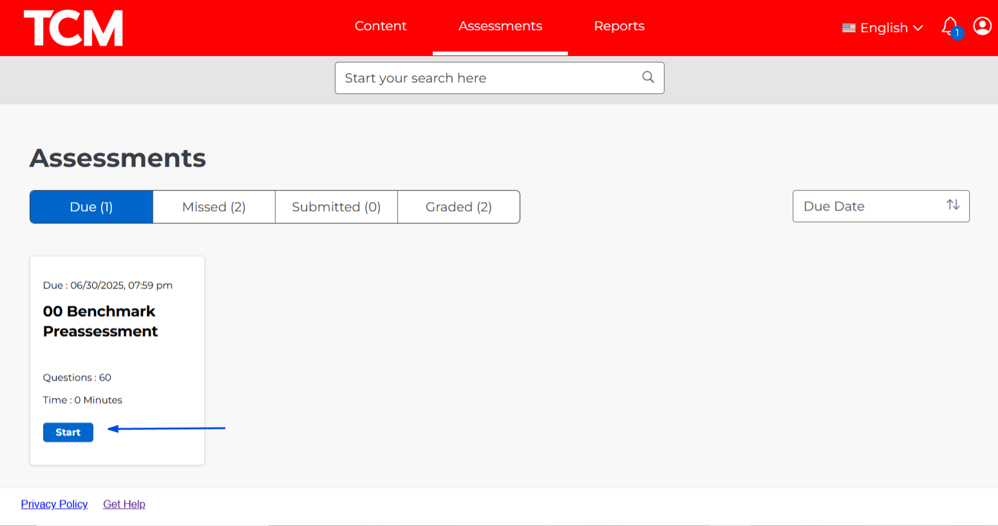Viewport: 998px width, 526px height.
Task: Go to the Content menu
Action: tap(381, 26)
